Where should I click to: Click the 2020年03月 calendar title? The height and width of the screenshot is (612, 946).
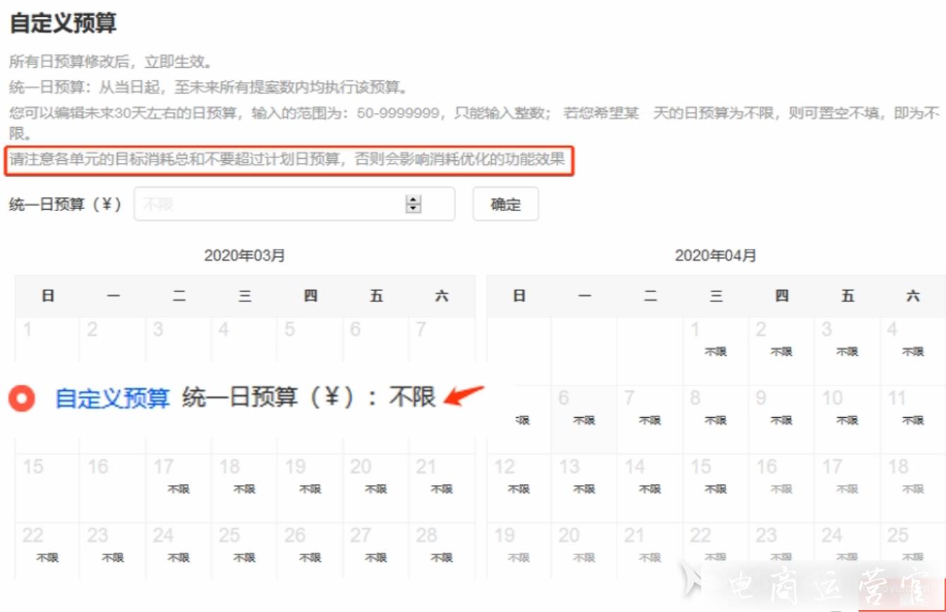245,256
